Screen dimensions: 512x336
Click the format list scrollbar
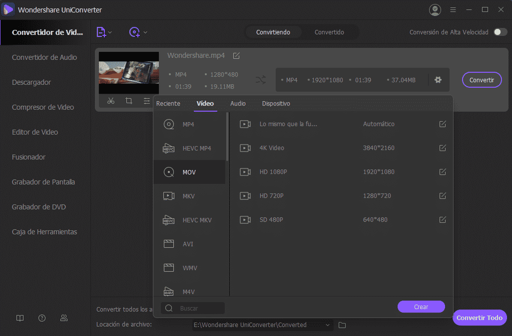tap(228, 137)
